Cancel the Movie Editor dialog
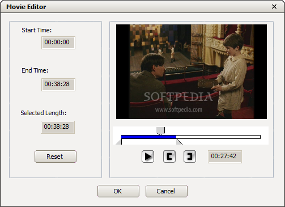 pyautogui.click(x=167, y=191)
